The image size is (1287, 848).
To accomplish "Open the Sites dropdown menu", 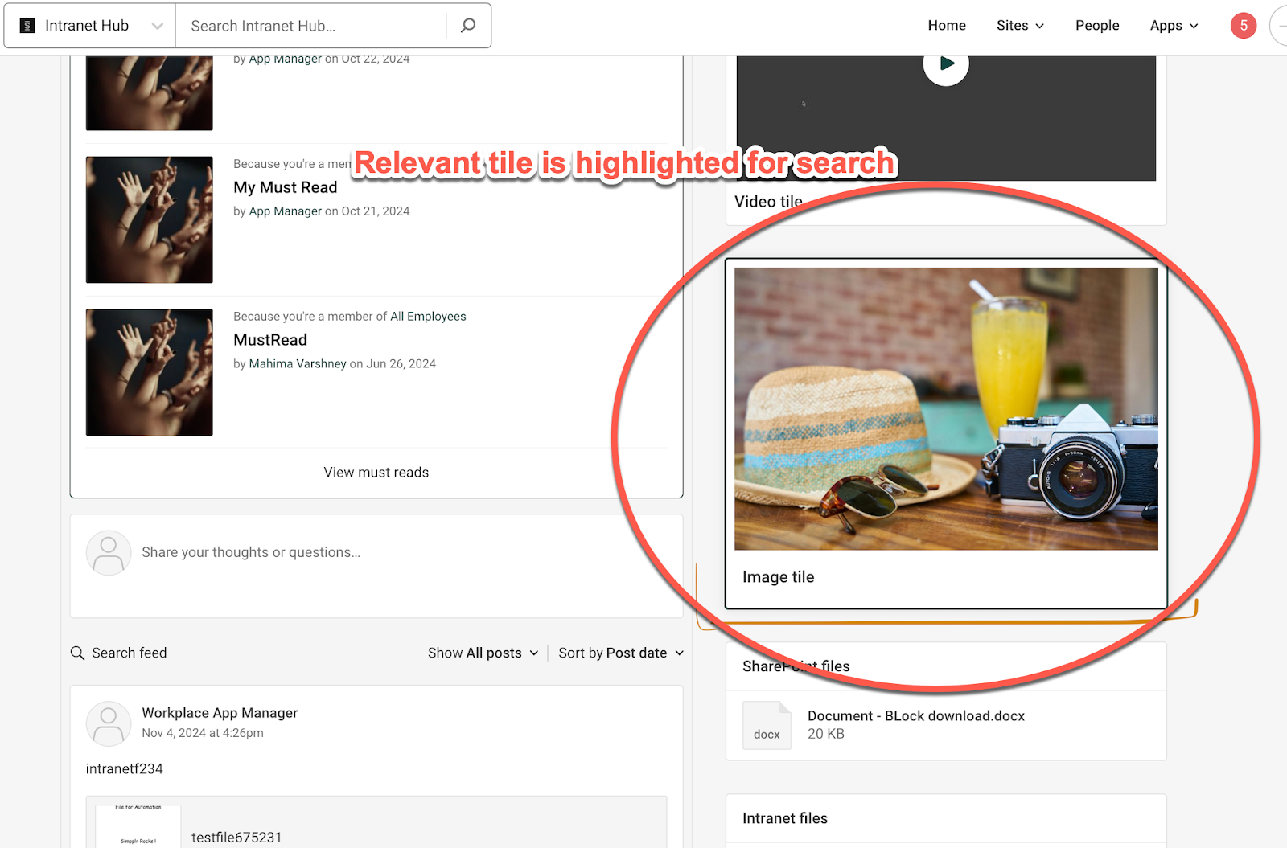I will click(1019, 26).
